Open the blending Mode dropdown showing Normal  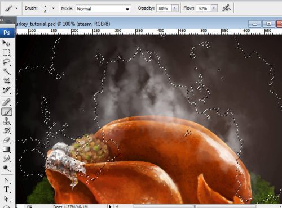pos(103,8)
